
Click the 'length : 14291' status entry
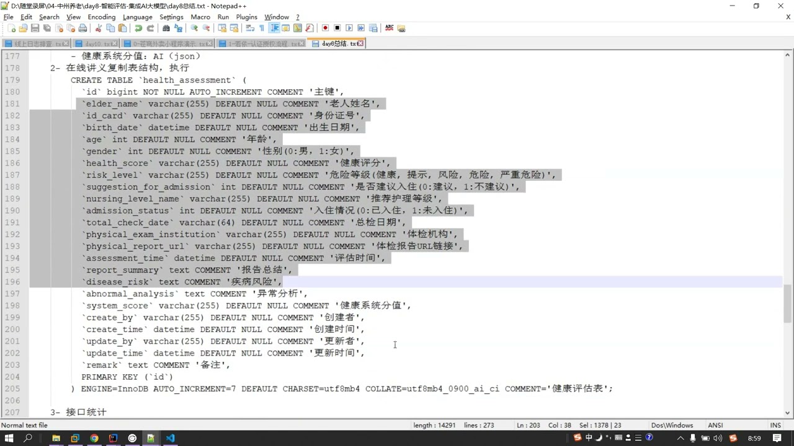click(435, 426)
